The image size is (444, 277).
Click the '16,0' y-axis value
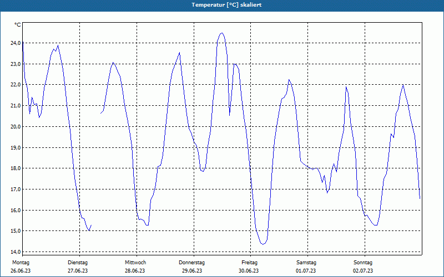[16, 210]
